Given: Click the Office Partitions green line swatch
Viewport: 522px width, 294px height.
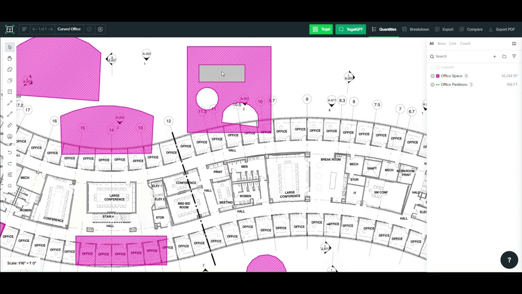Looking at the screenshot, I should point(438,85).
